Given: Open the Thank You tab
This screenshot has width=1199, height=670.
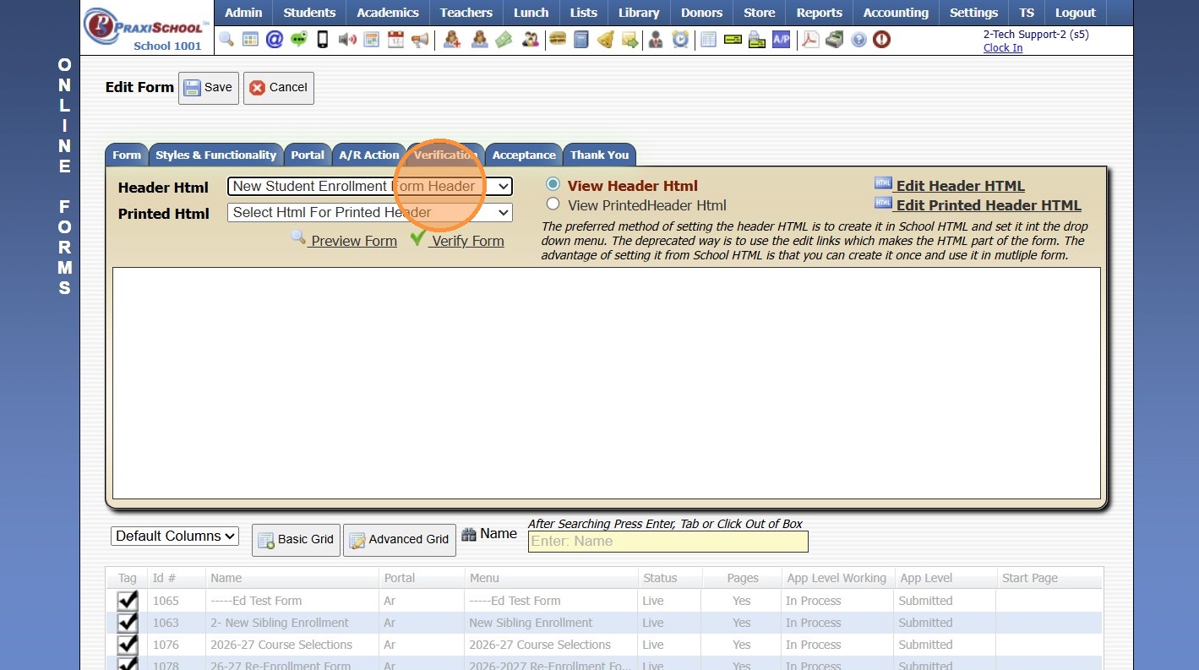Looking at the screenshot, I should tap(599, 155).
